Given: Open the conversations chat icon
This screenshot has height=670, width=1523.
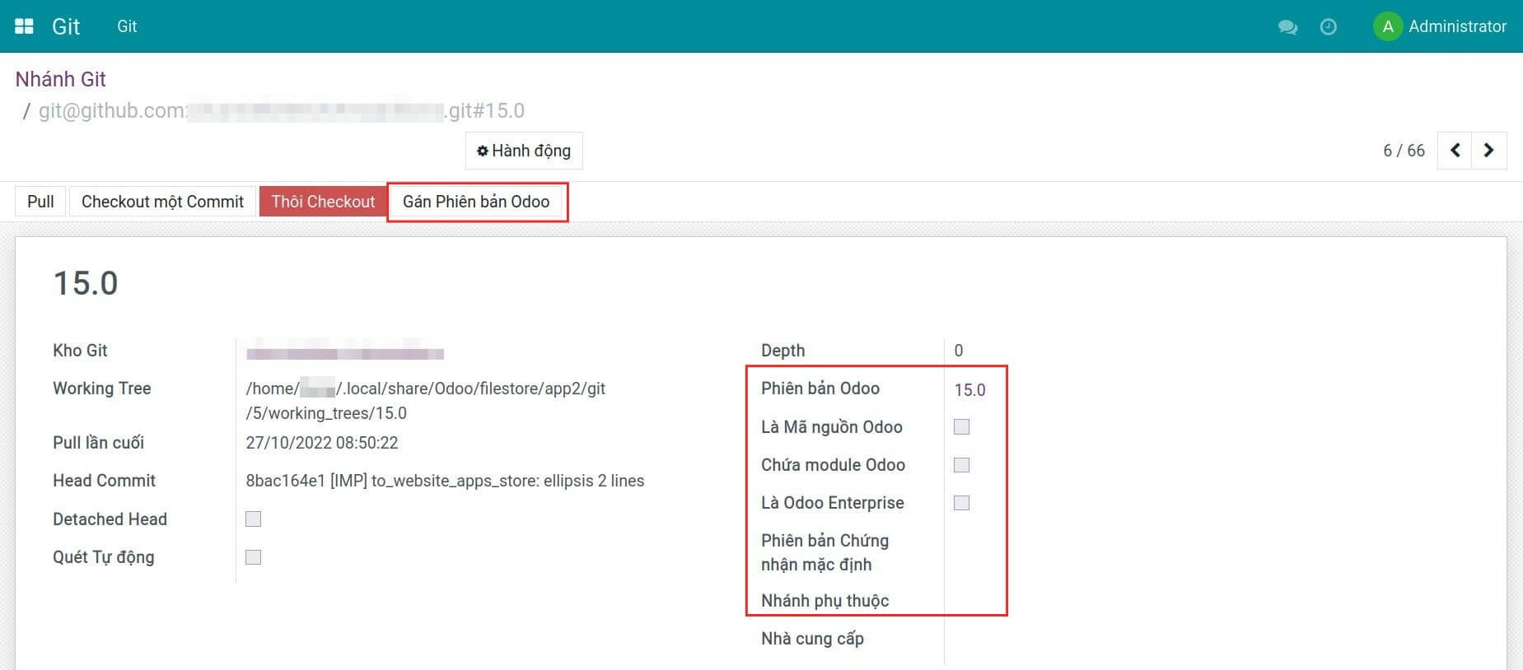Looking at the screenshot, I should pyautogui.click(x=1287, y=27).
